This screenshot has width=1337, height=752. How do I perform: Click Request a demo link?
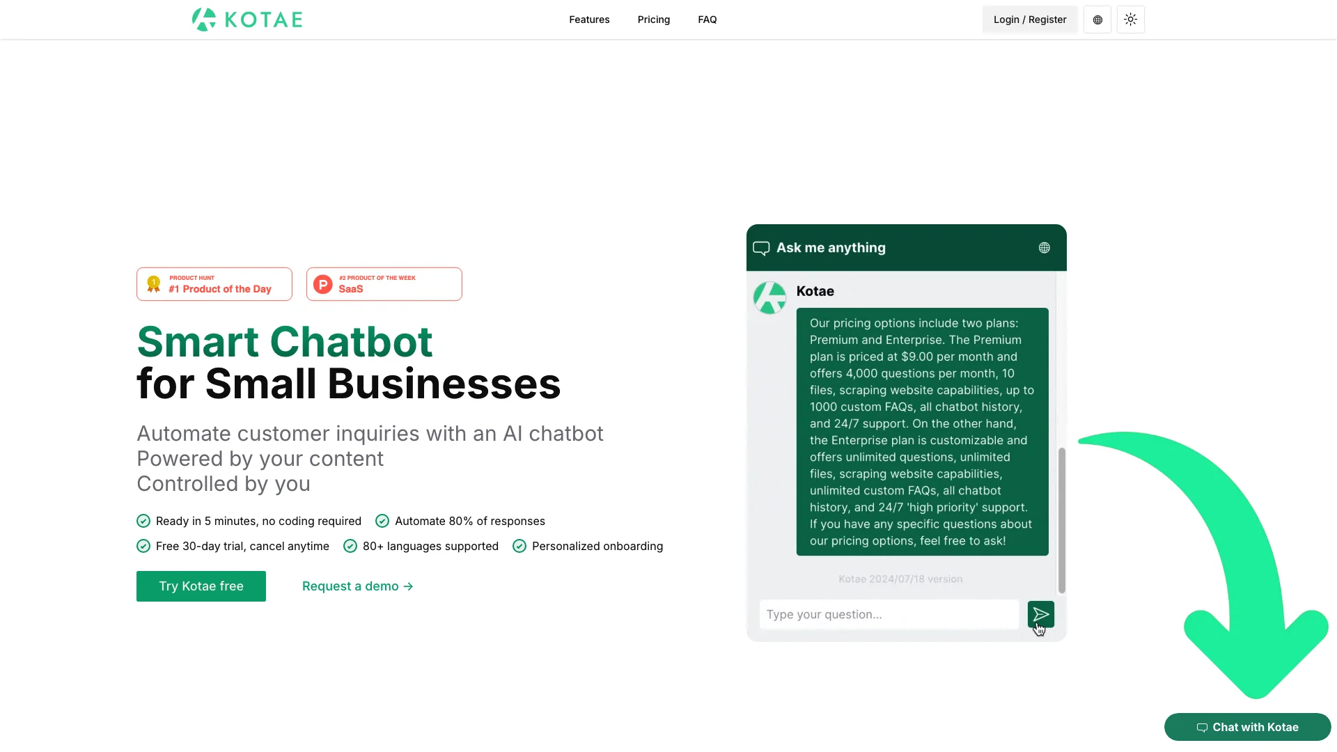[x=358, y=586]
